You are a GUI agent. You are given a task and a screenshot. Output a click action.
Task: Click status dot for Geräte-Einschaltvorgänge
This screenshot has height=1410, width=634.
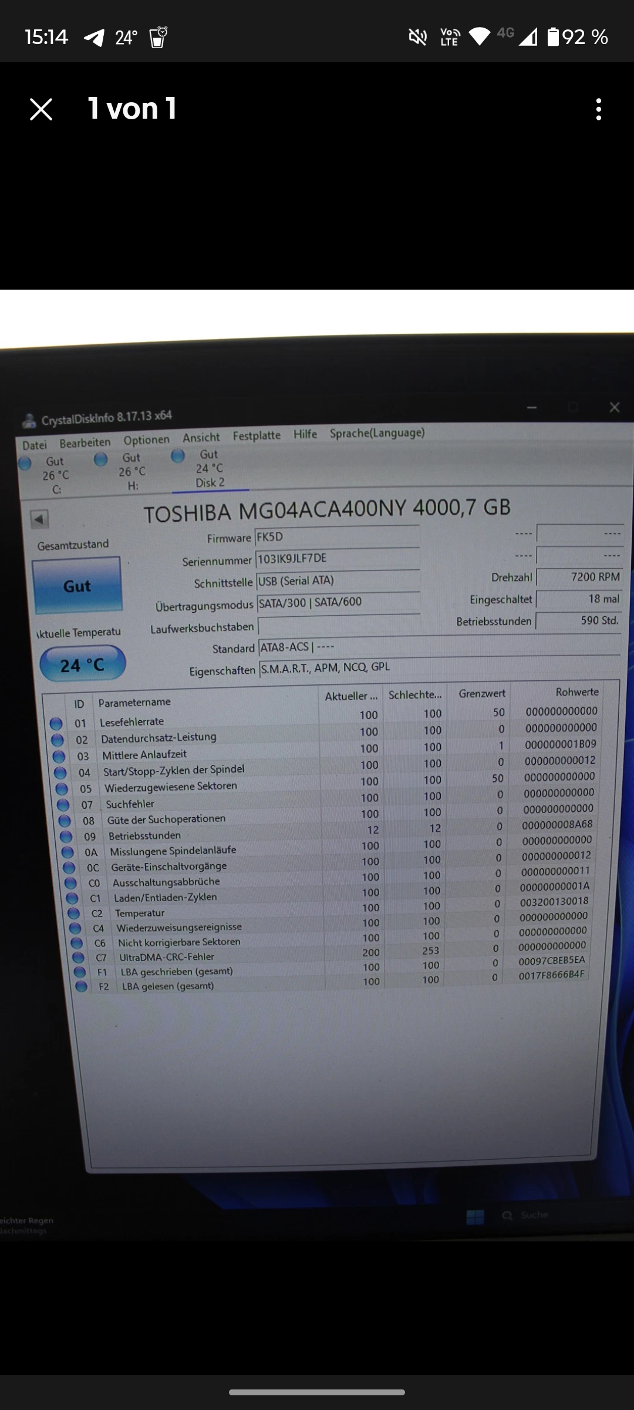point(69,867)
